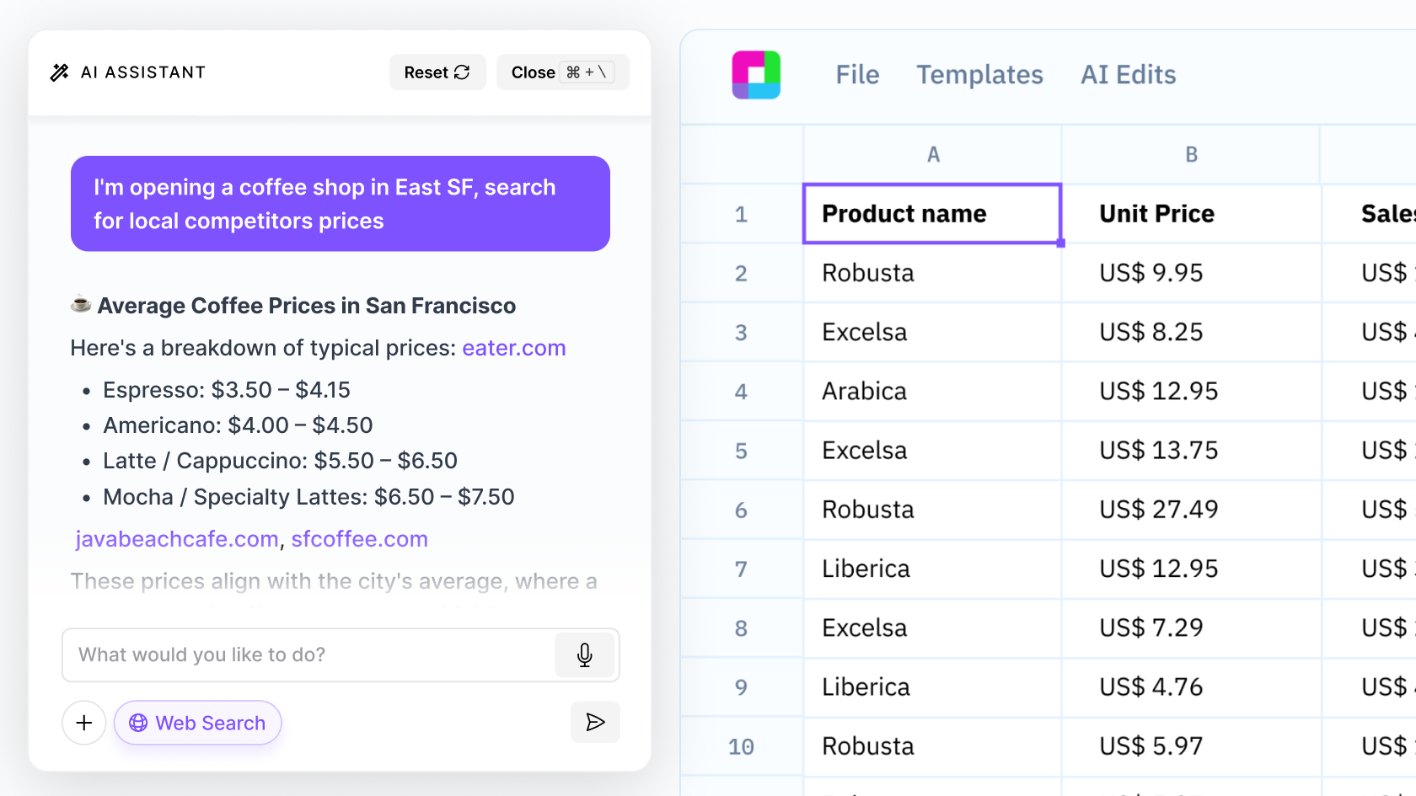Open the Templates menu
The height and width of the screenshot is (796, 1416).
coord(979,74)
